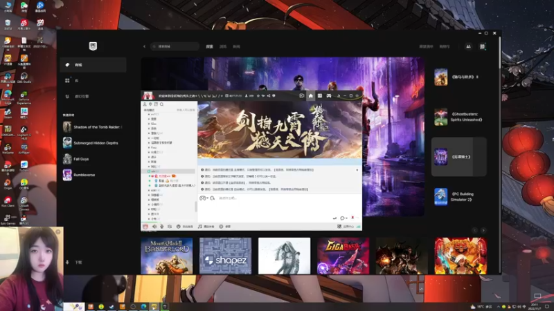Open the user icon tab above channel list

[x=145, y=104]
